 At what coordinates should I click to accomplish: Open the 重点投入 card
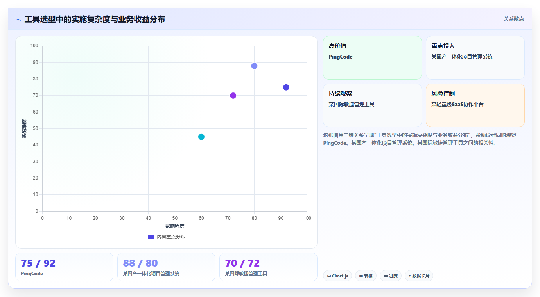[x=475, y=58]
